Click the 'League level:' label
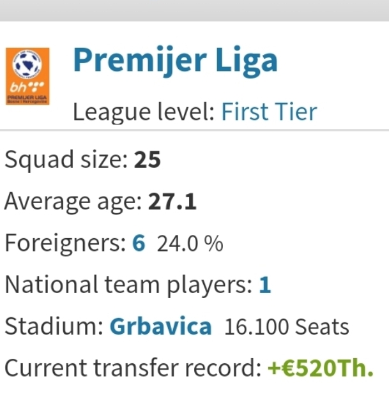The width and height of the screenshot is (389, 399). (144, 112)
